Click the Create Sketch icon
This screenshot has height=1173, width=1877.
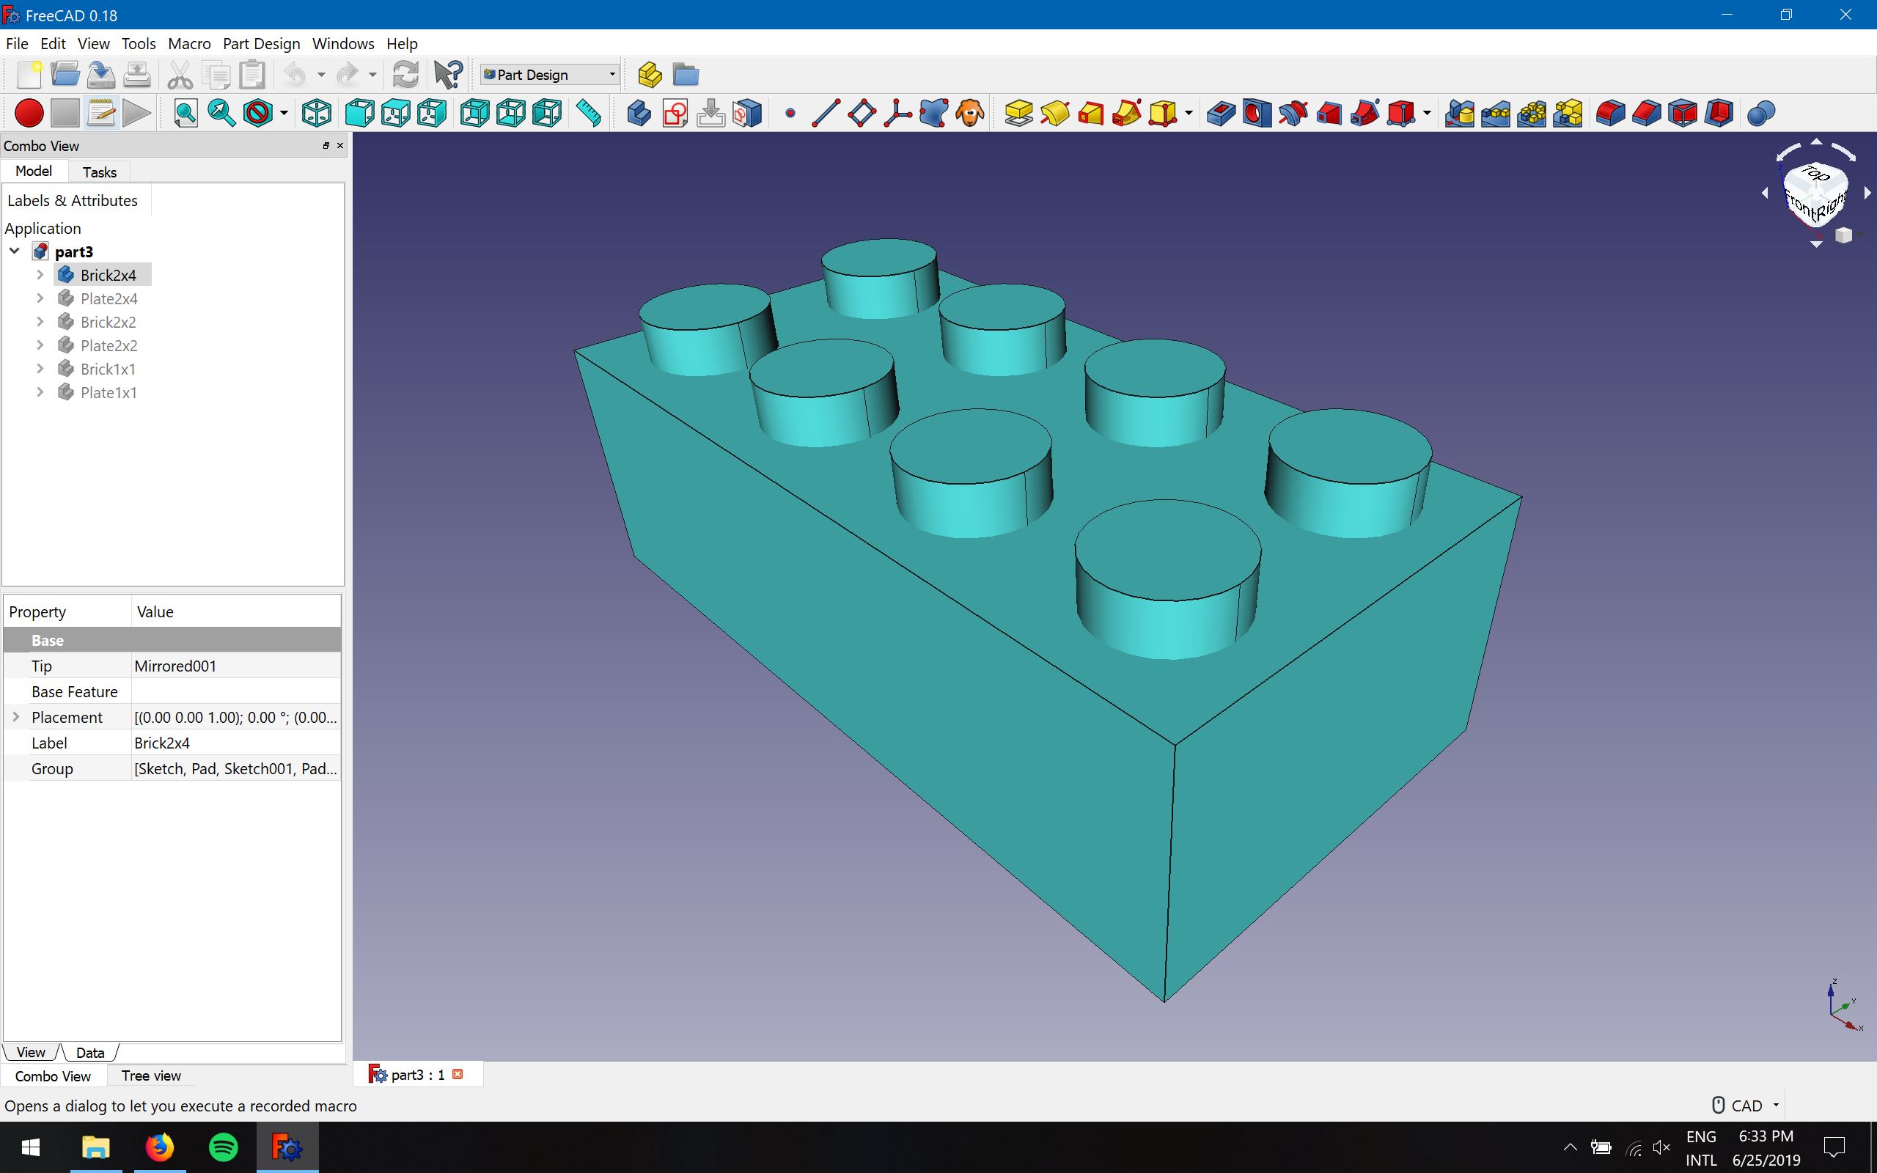coord(675,113)
